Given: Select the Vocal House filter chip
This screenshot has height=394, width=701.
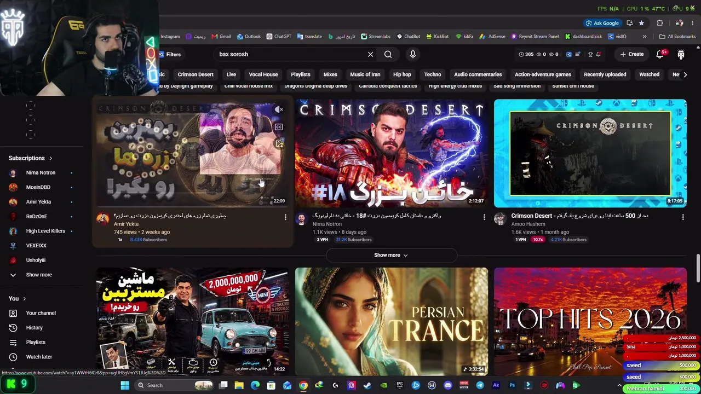Looking at the screenshot, I should [263, 74].
